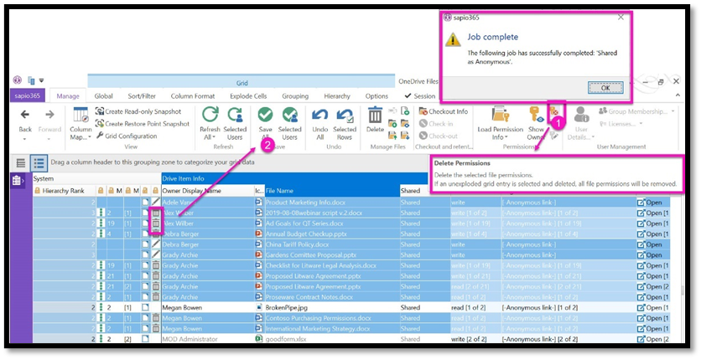Click the Delete trash can in Manage Files

[375, 115]
